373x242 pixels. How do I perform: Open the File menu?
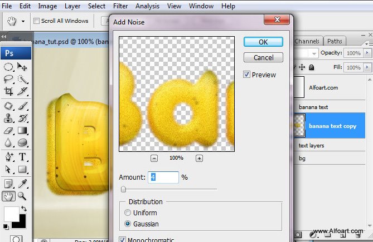(x=7, y=6)
